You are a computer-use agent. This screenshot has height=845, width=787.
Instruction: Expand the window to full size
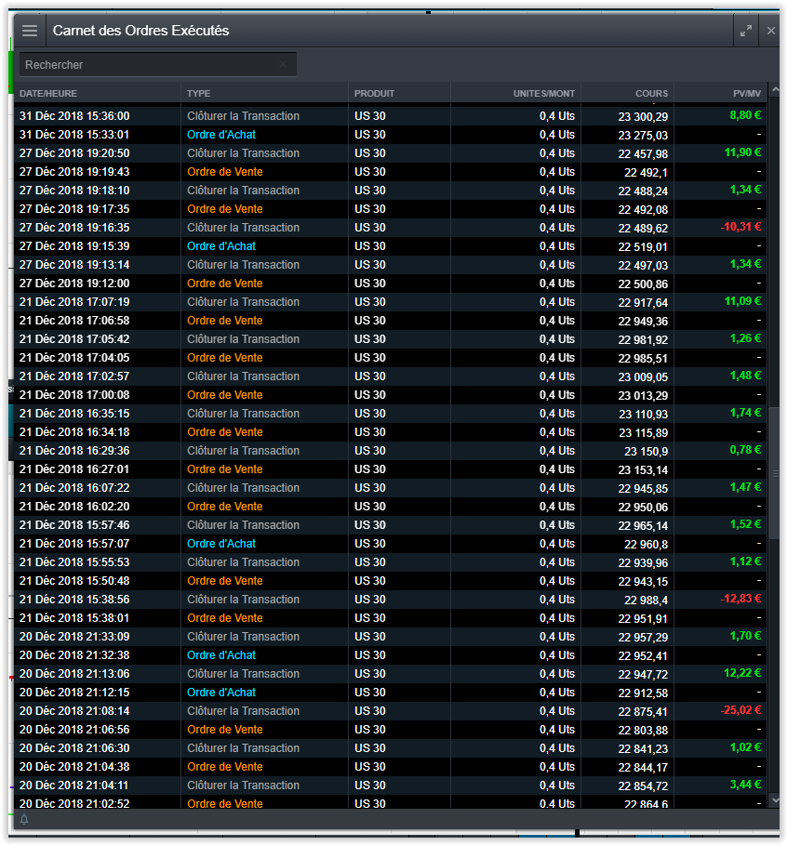746,31
